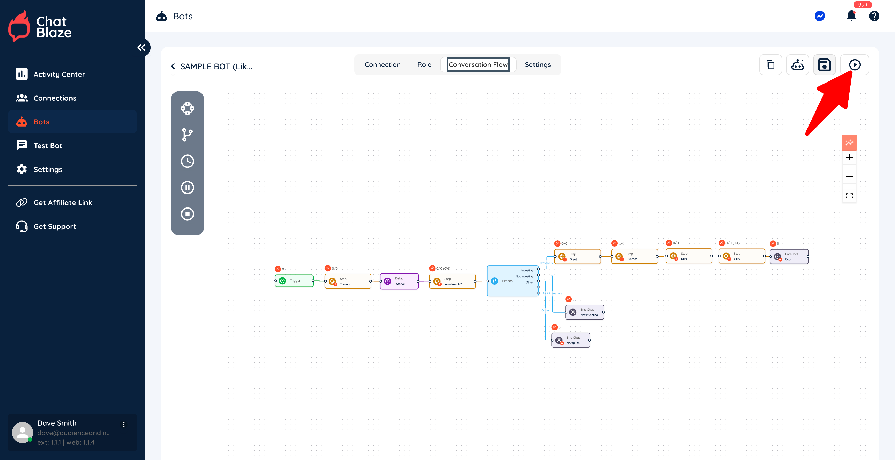Open Get Affiliate Link
The height and width of the screenshot is (460, 895).
(62, 202)
